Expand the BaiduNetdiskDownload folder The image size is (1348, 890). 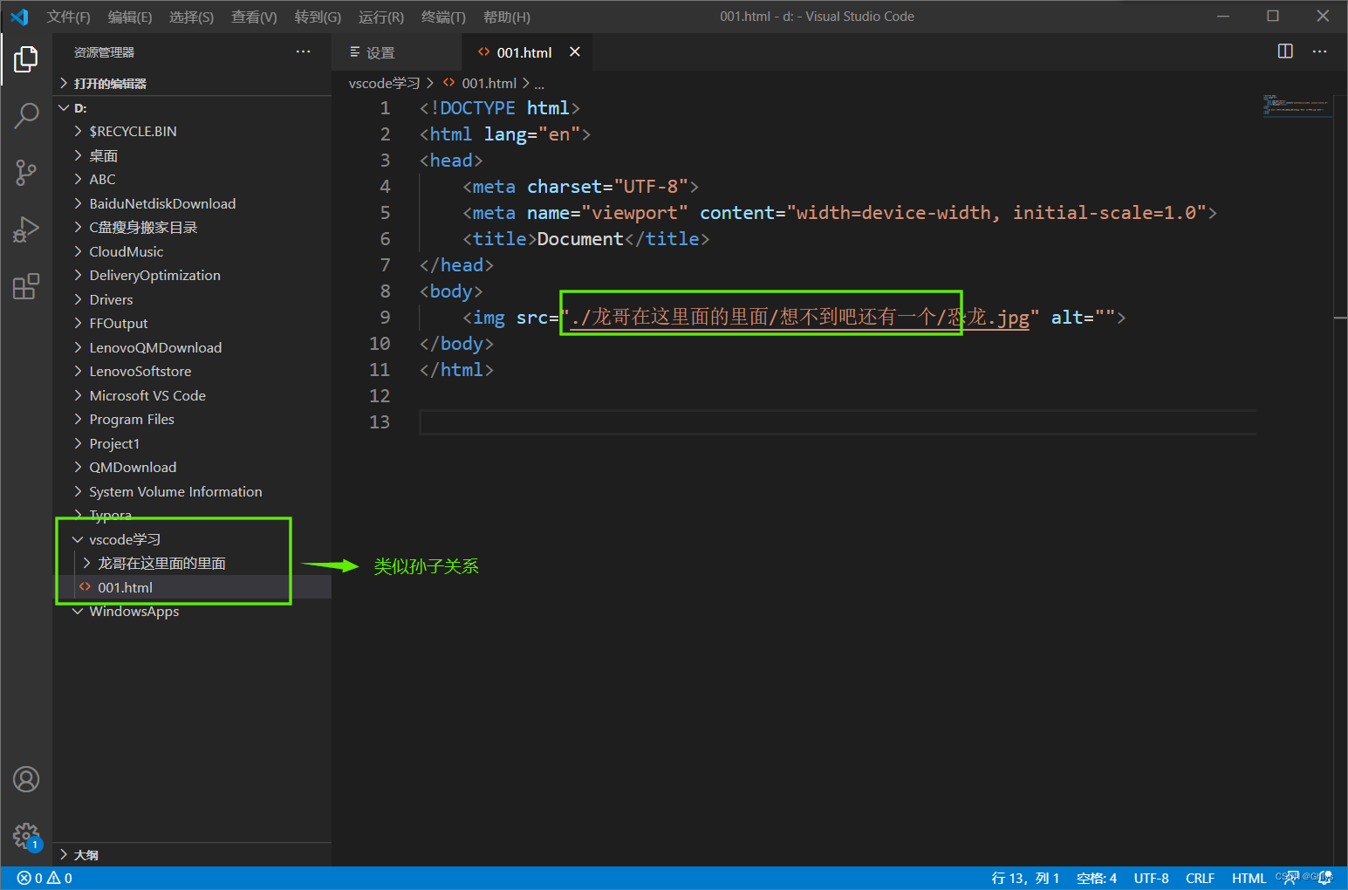[192, 203]
